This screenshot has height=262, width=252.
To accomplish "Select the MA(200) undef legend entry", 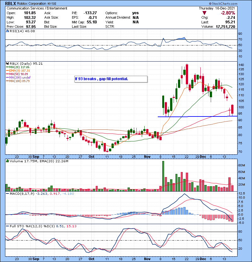I will coord(20,78).
